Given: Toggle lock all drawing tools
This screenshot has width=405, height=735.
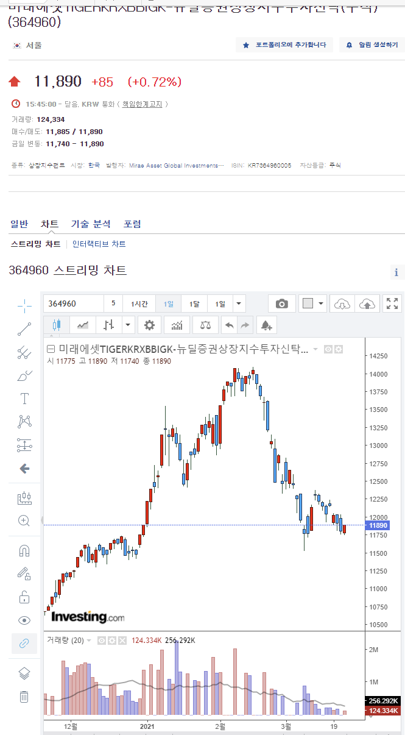Looking at the screenshot, I should click(x=24, y=597).
